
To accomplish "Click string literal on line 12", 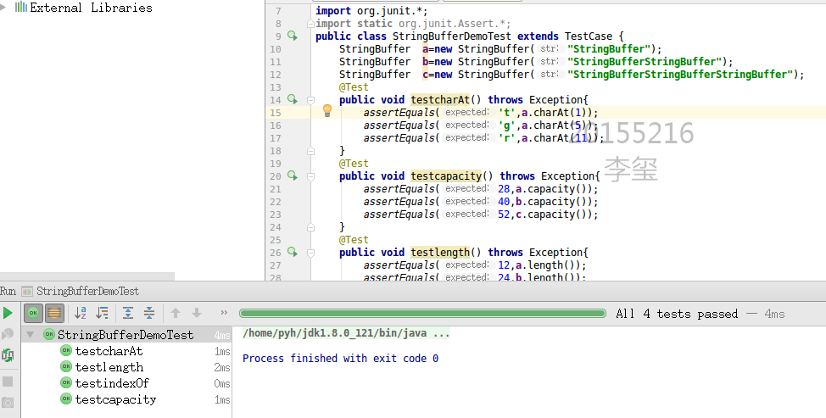I will click(680, 75).
